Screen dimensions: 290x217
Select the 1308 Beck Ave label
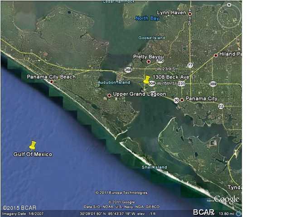pyautogui.click(x=171, y=77)
